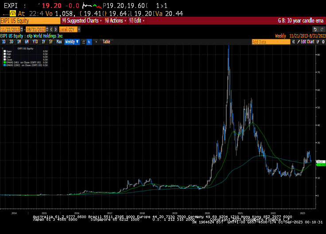Select the YTD range tab
Screen dimensions: 326x234
35,42
